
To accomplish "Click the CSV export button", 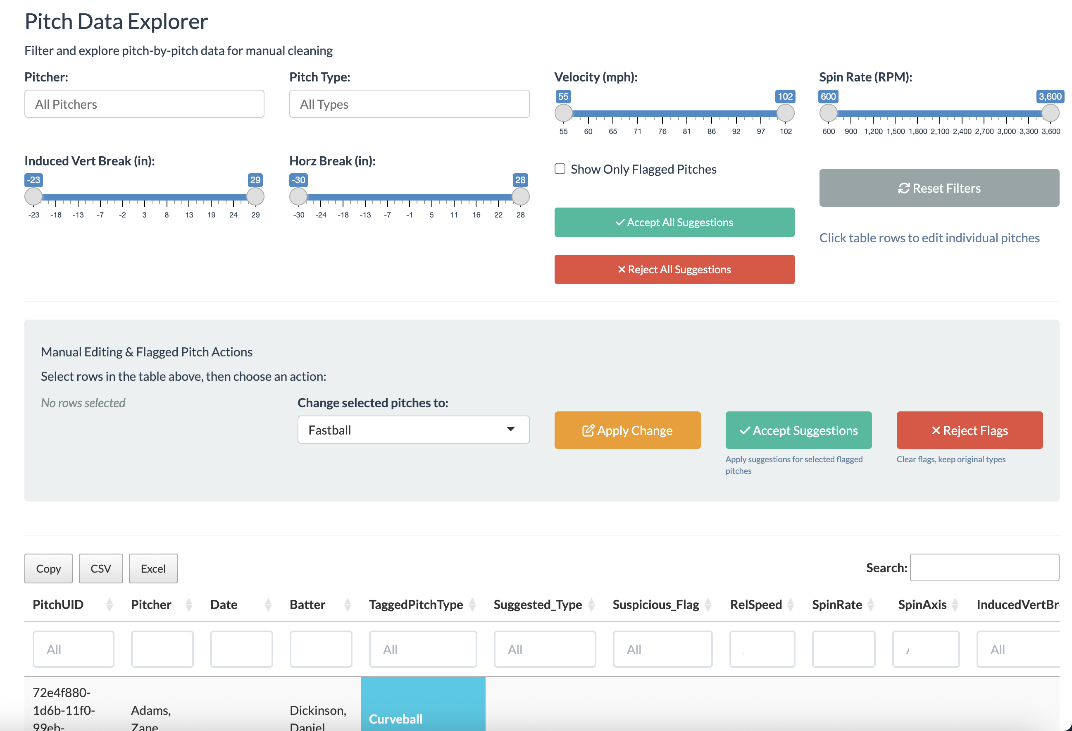I will (100, 568).
